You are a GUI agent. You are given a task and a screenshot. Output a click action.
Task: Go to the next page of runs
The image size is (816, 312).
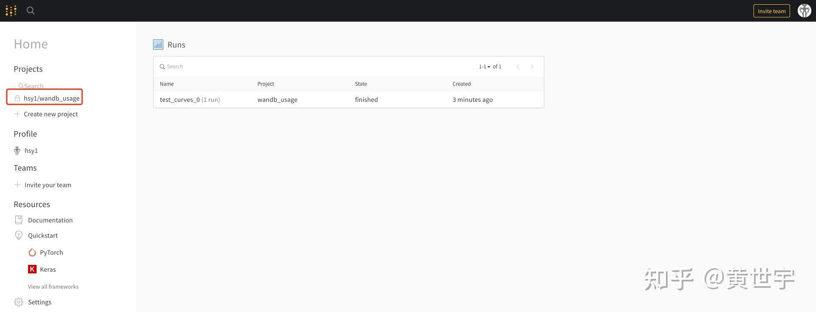(x=532, y=67)
